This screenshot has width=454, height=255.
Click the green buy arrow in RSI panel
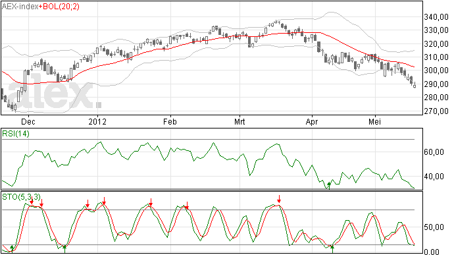[329, 186]
